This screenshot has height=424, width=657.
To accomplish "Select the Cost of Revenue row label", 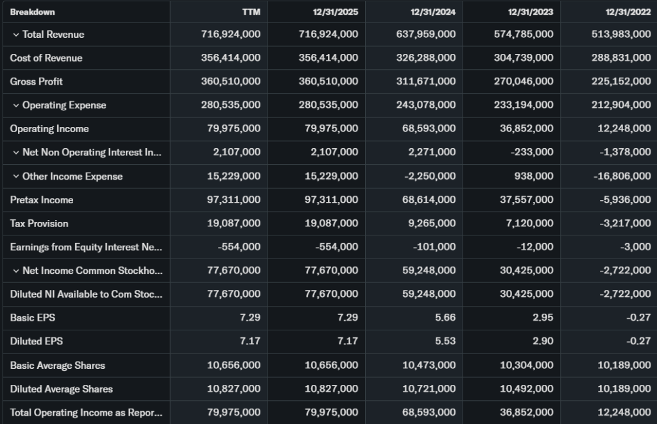I will [46, 58].
